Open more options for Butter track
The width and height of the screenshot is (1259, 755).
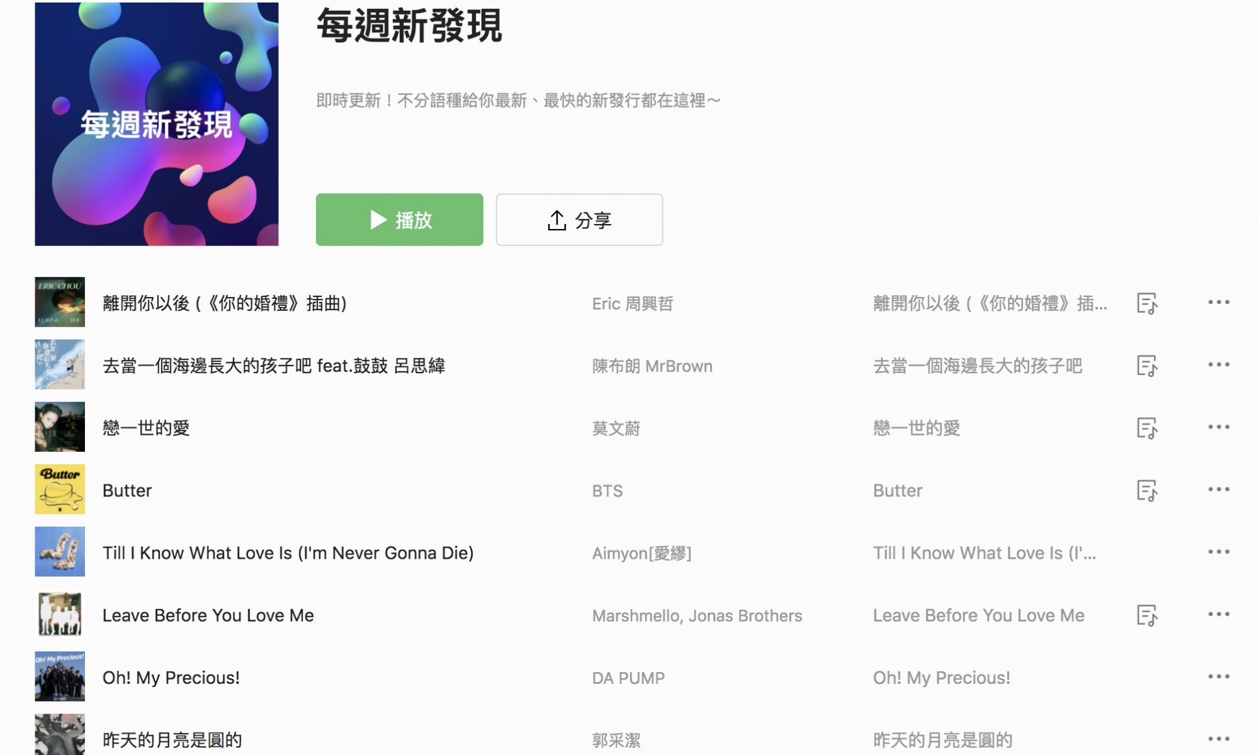pyautogui.click(x=1219, y=489)
